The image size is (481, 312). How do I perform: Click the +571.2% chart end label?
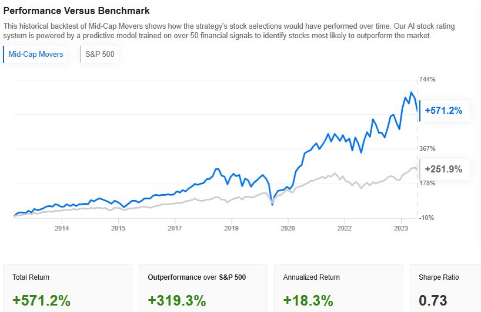coord(443,110)
